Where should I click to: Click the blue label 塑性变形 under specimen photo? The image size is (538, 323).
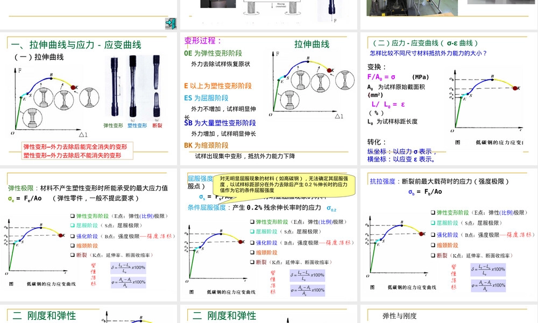pos(137,125)
